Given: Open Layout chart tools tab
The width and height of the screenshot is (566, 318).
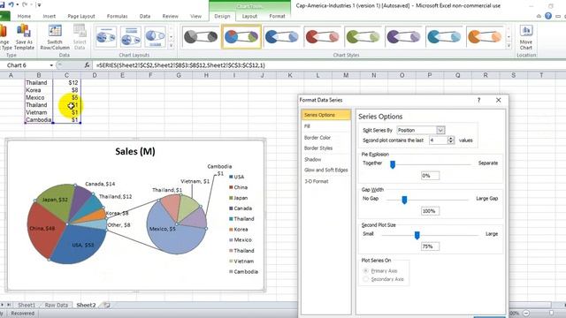Looking at the screenshot, I should click(x=249, y=16).
